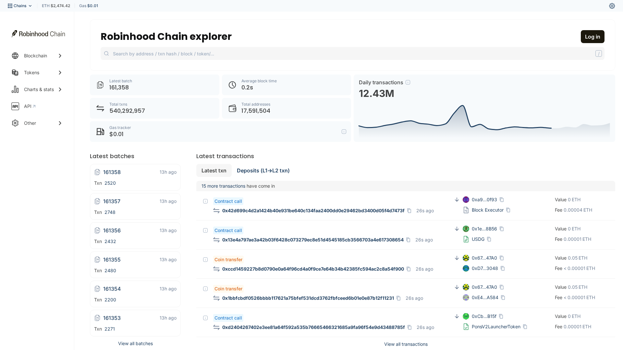Click avatar icon of 0x1e...8B56
This screenshot has height=350, width=623.
(x=466, y=229)
